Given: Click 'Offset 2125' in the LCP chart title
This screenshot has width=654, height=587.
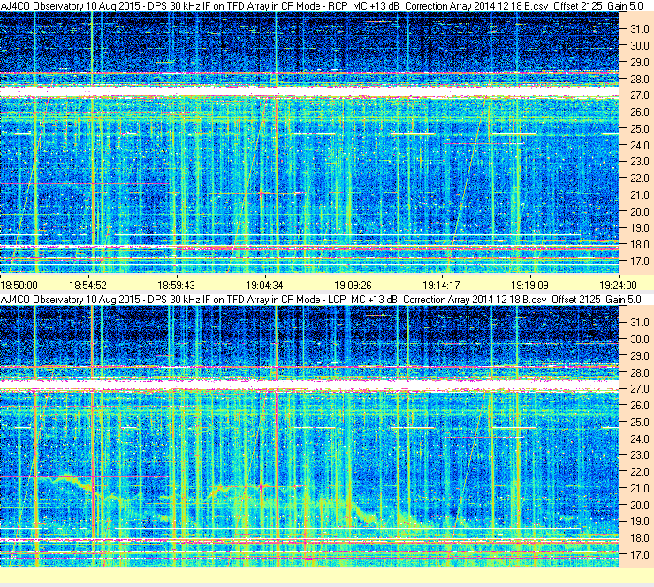Looking at the screenshot, I should [x=576, y=300].
